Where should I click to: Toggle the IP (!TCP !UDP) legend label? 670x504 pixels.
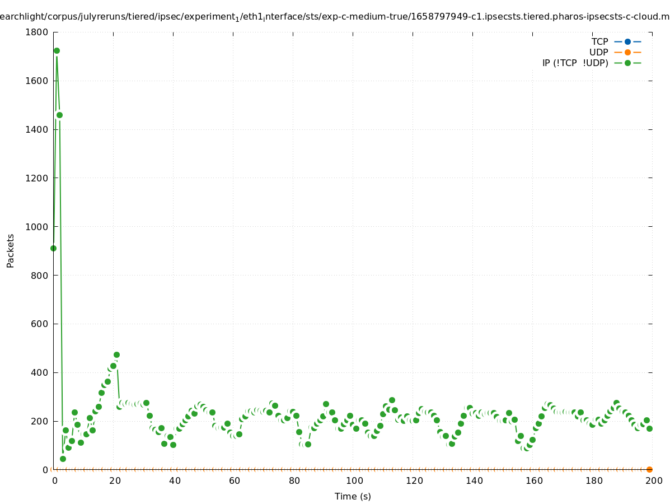click(x=575, y=63)
